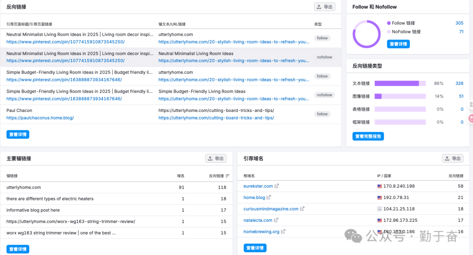Image resolution: width=473 pixels, height=255 pixels.
Task: Click the backlinks column header in anchors table
Action: (x=216, y=176)
